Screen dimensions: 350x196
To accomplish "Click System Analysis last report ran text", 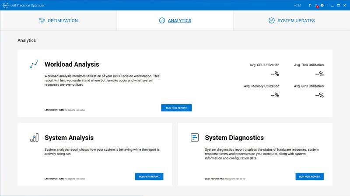I will tap(65, 179).
